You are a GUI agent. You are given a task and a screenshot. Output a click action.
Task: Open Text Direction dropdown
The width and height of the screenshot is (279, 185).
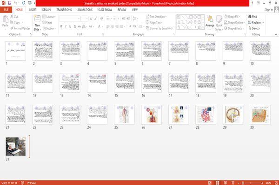156,17
